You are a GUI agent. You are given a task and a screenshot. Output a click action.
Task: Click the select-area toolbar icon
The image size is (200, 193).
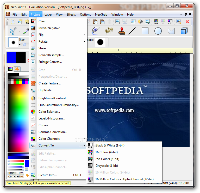(118, 22)
